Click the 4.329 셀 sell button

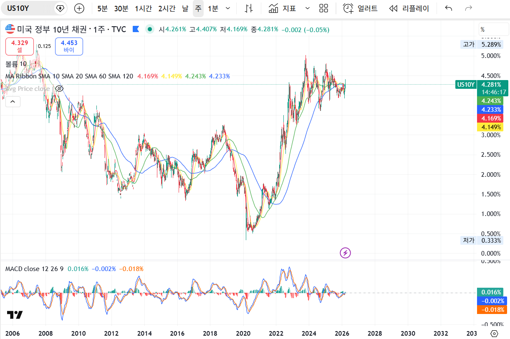(x=20, y=46)
